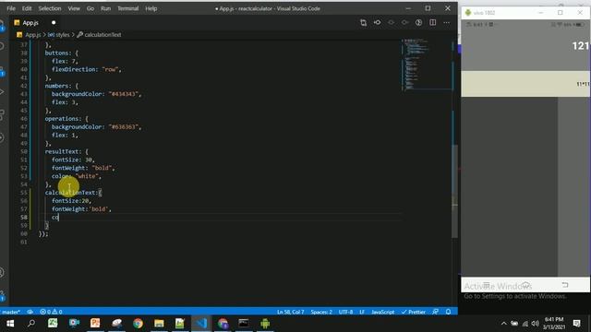
Task: Change the LF end-of-line sequence
Action: click(x=362, y=312)
